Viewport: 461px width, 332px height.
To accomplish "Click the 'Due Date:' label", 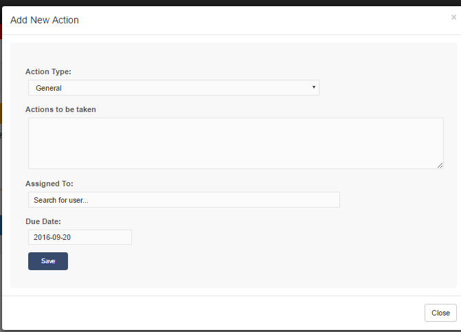I will tap(43, 221).
